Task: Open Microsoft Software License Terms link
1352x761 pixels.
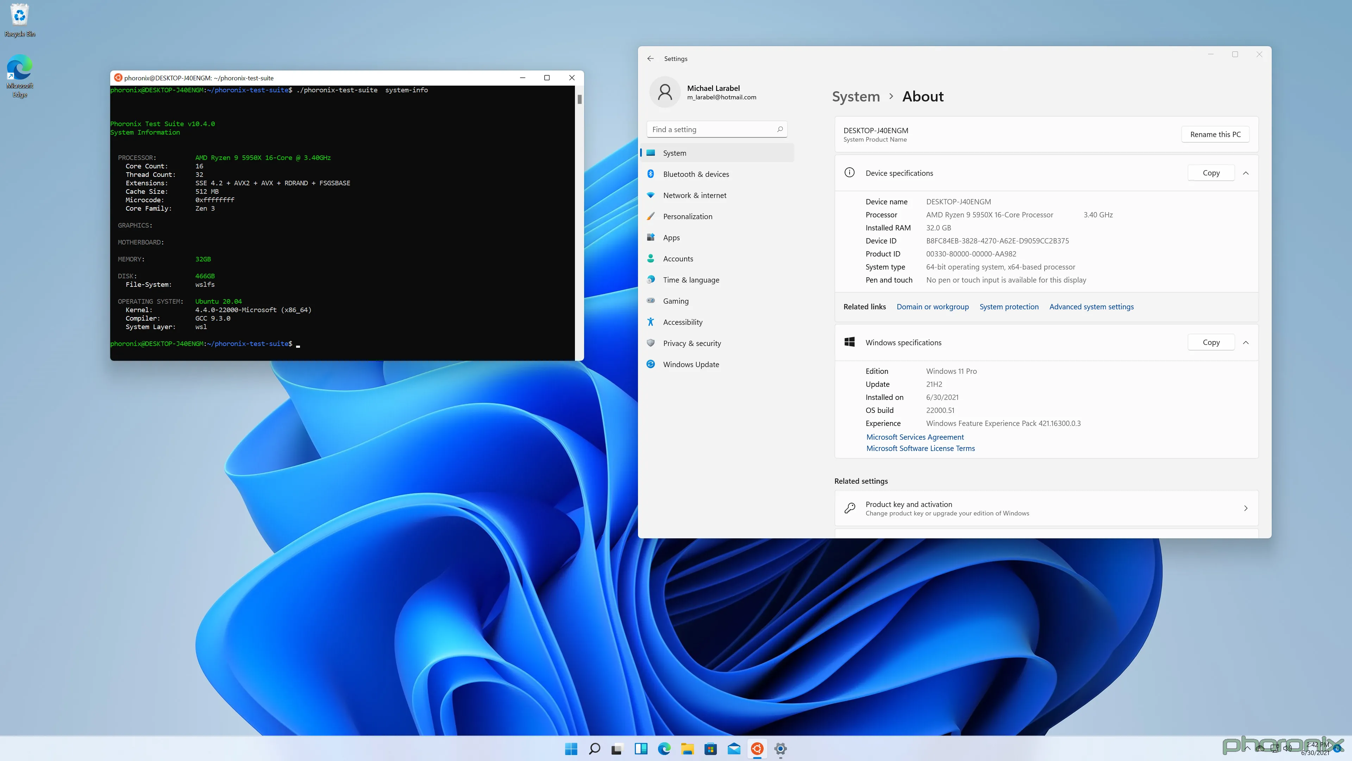Action: (x=920, y=448)
